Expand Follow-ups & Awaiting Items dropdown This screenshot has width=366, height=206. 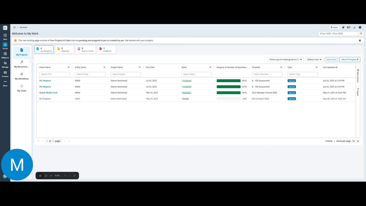click(x=286, y=60)
